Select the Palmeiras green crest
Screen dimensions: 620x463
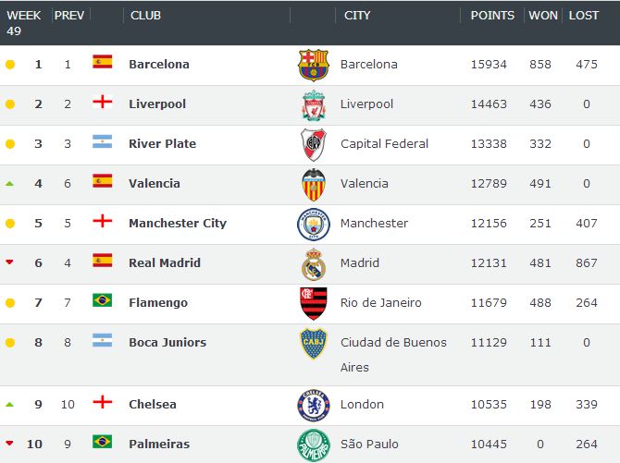314,445
